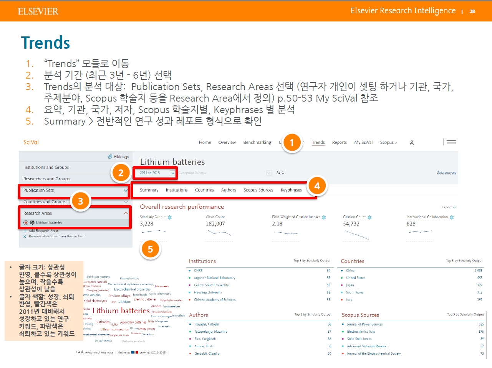Click the declining-growing color legend

pos(135,352)
